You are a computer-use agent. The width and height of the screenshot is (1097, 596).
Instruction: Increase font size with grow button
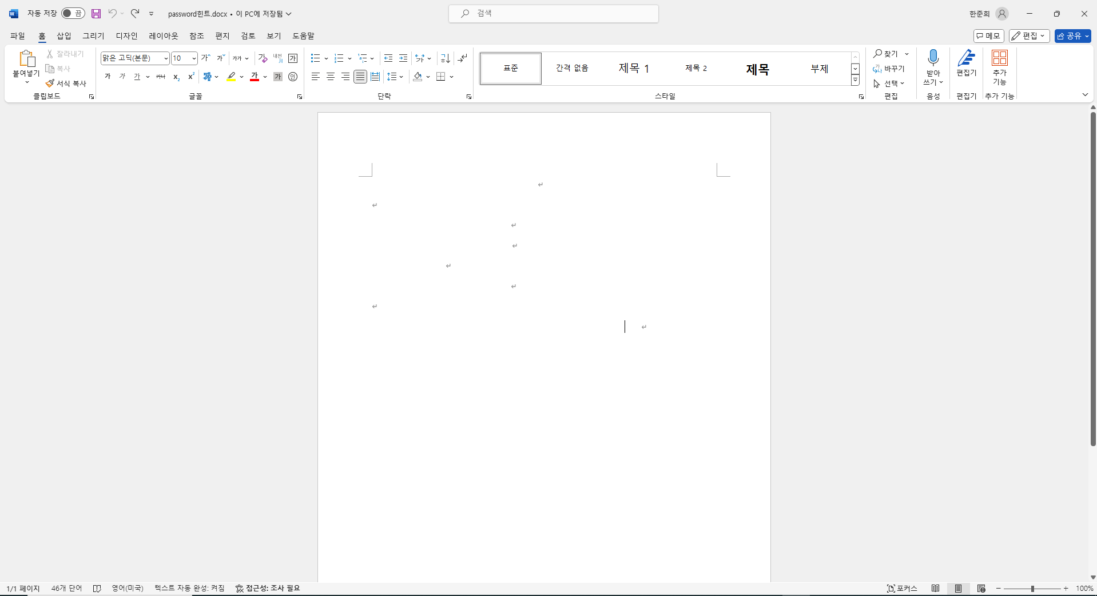tap(206, 58)
